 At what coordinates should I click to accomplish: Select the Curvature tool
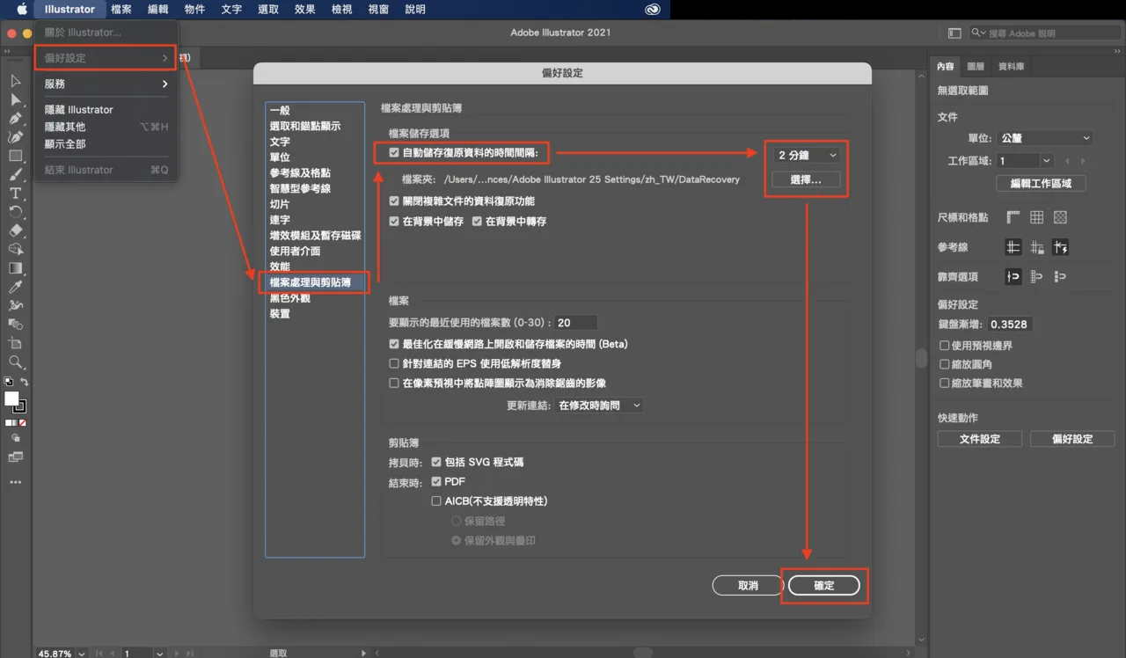click(15, 137)
